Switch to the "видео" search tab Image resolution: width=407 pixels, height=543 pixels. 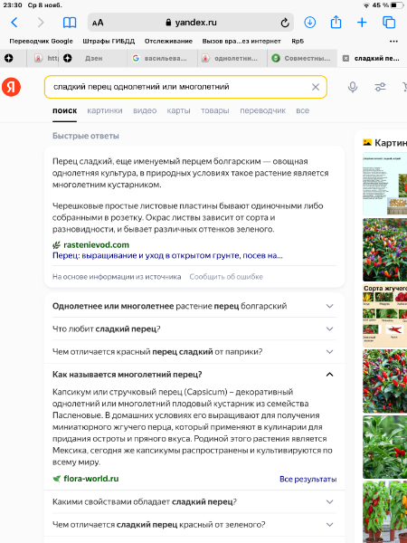point(145,110)
